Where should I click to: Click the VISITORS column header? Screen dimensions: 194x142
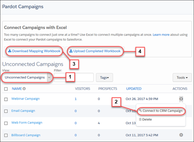pos(82,89)
